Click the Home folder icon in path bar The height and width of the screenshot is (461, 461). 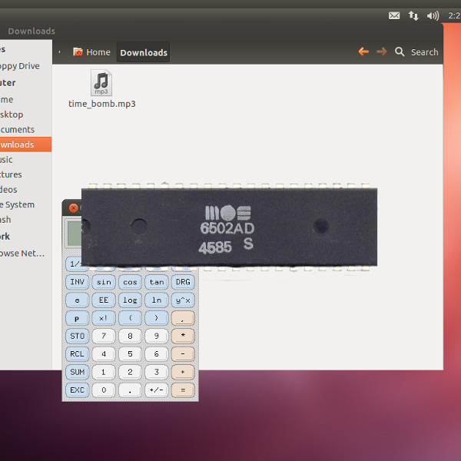(78, 52)
